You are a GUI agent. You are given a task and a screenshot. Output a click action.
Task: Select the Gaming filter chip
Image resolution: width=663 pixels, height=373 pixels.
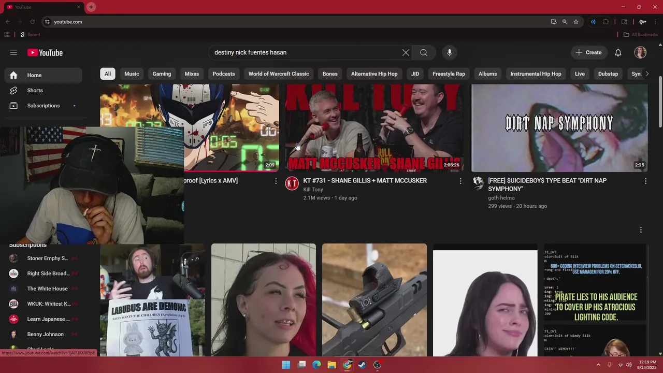[x=162, y=74]
